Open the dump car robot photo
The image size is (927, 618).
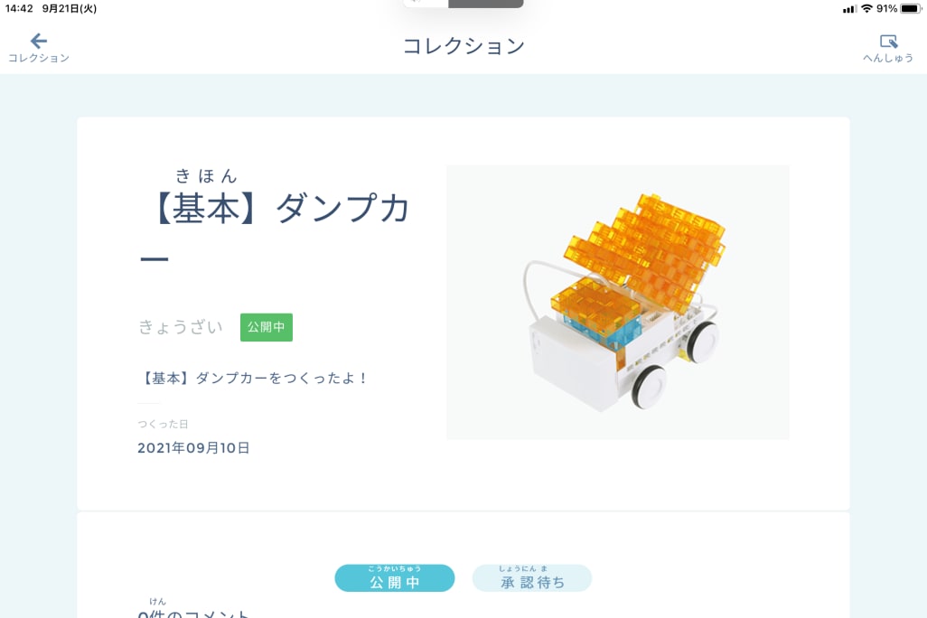618,302
